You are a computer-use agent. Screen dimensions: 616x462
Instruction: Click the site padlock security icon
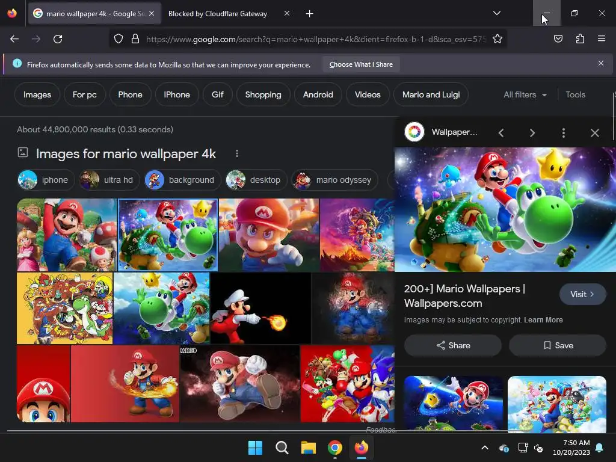pos(135,39)
